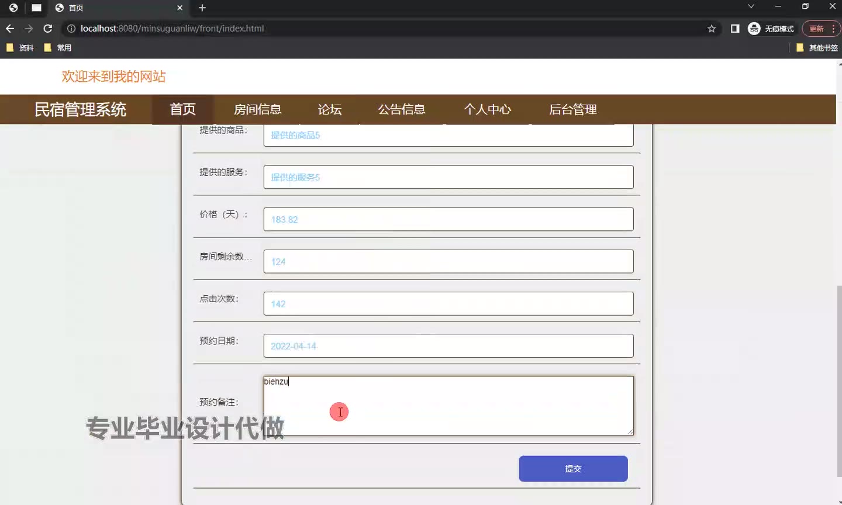Expand the tab search chevron
The height and width of the screenshot is (505, 842).
click(x=751, y=6)
